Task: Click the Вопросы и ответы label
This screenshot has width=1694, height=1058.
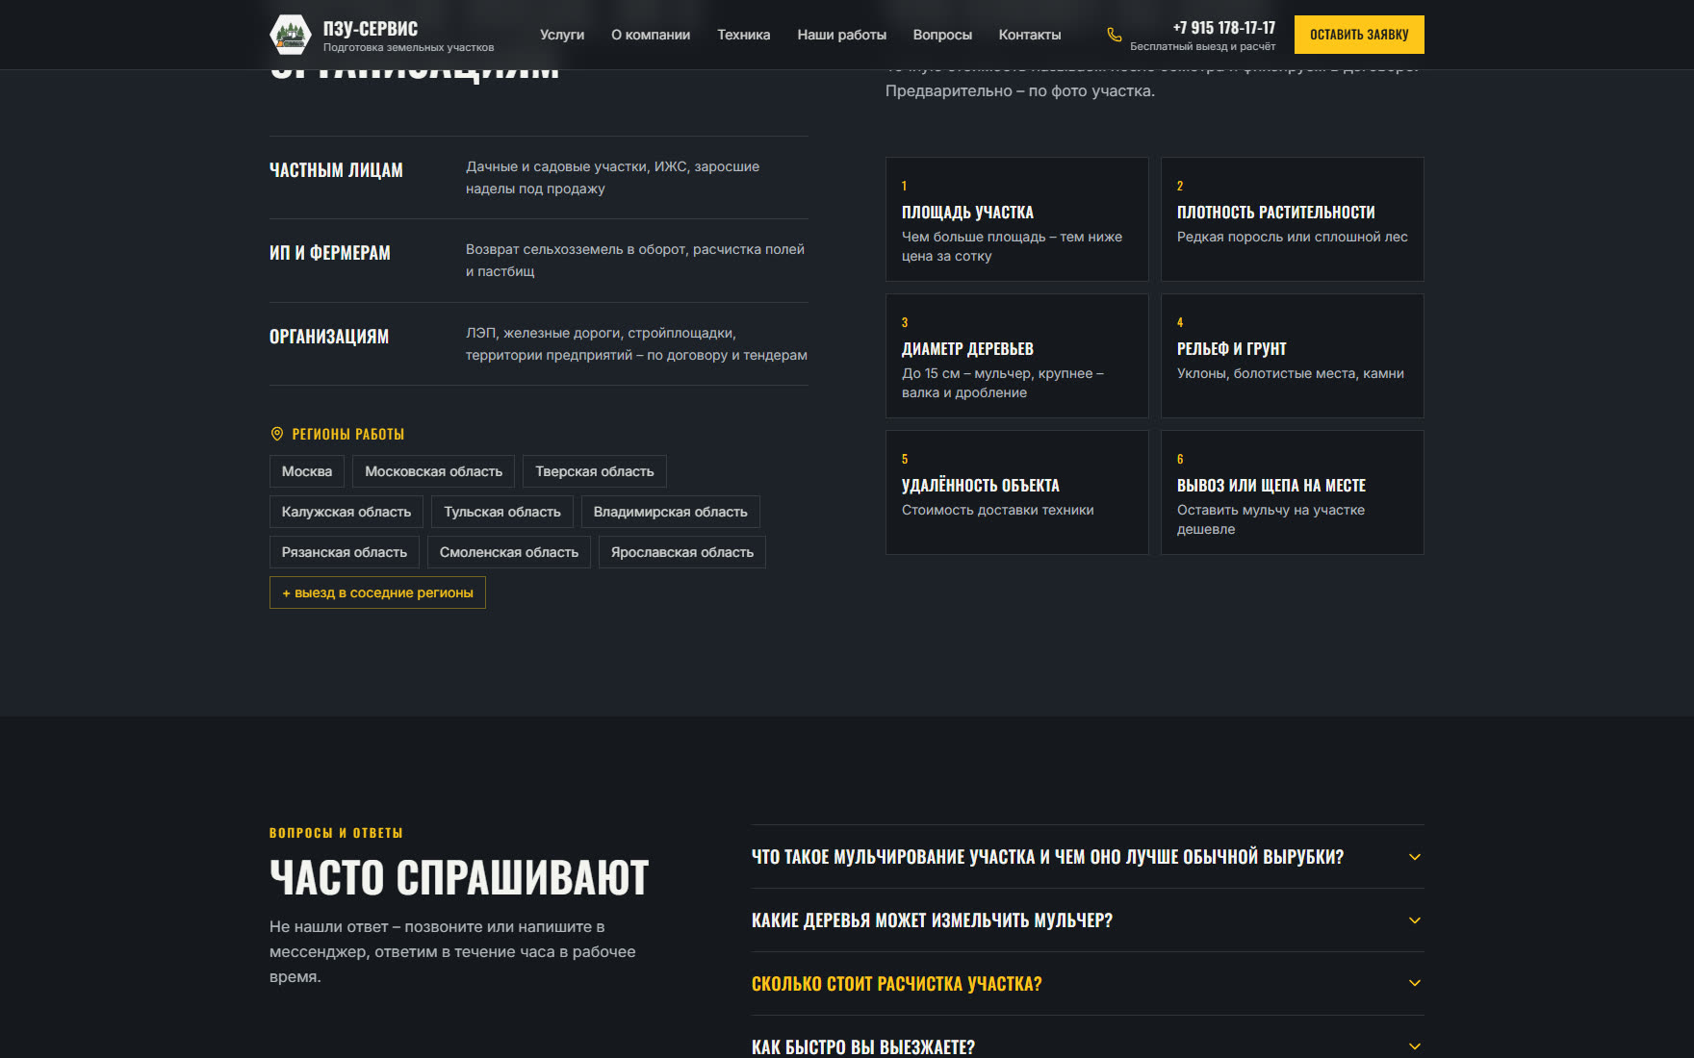Action: point(336,833)
